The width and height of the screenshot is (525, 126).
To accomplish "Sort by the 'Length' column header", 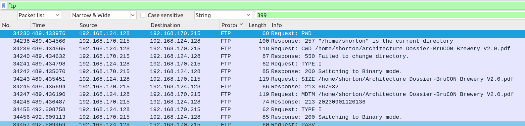I will [x=258, y=25].
